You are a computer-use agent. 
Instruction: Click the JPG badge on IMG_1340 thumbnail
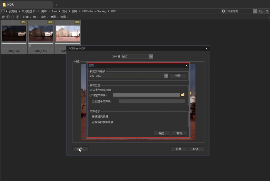tap(23, 22)
